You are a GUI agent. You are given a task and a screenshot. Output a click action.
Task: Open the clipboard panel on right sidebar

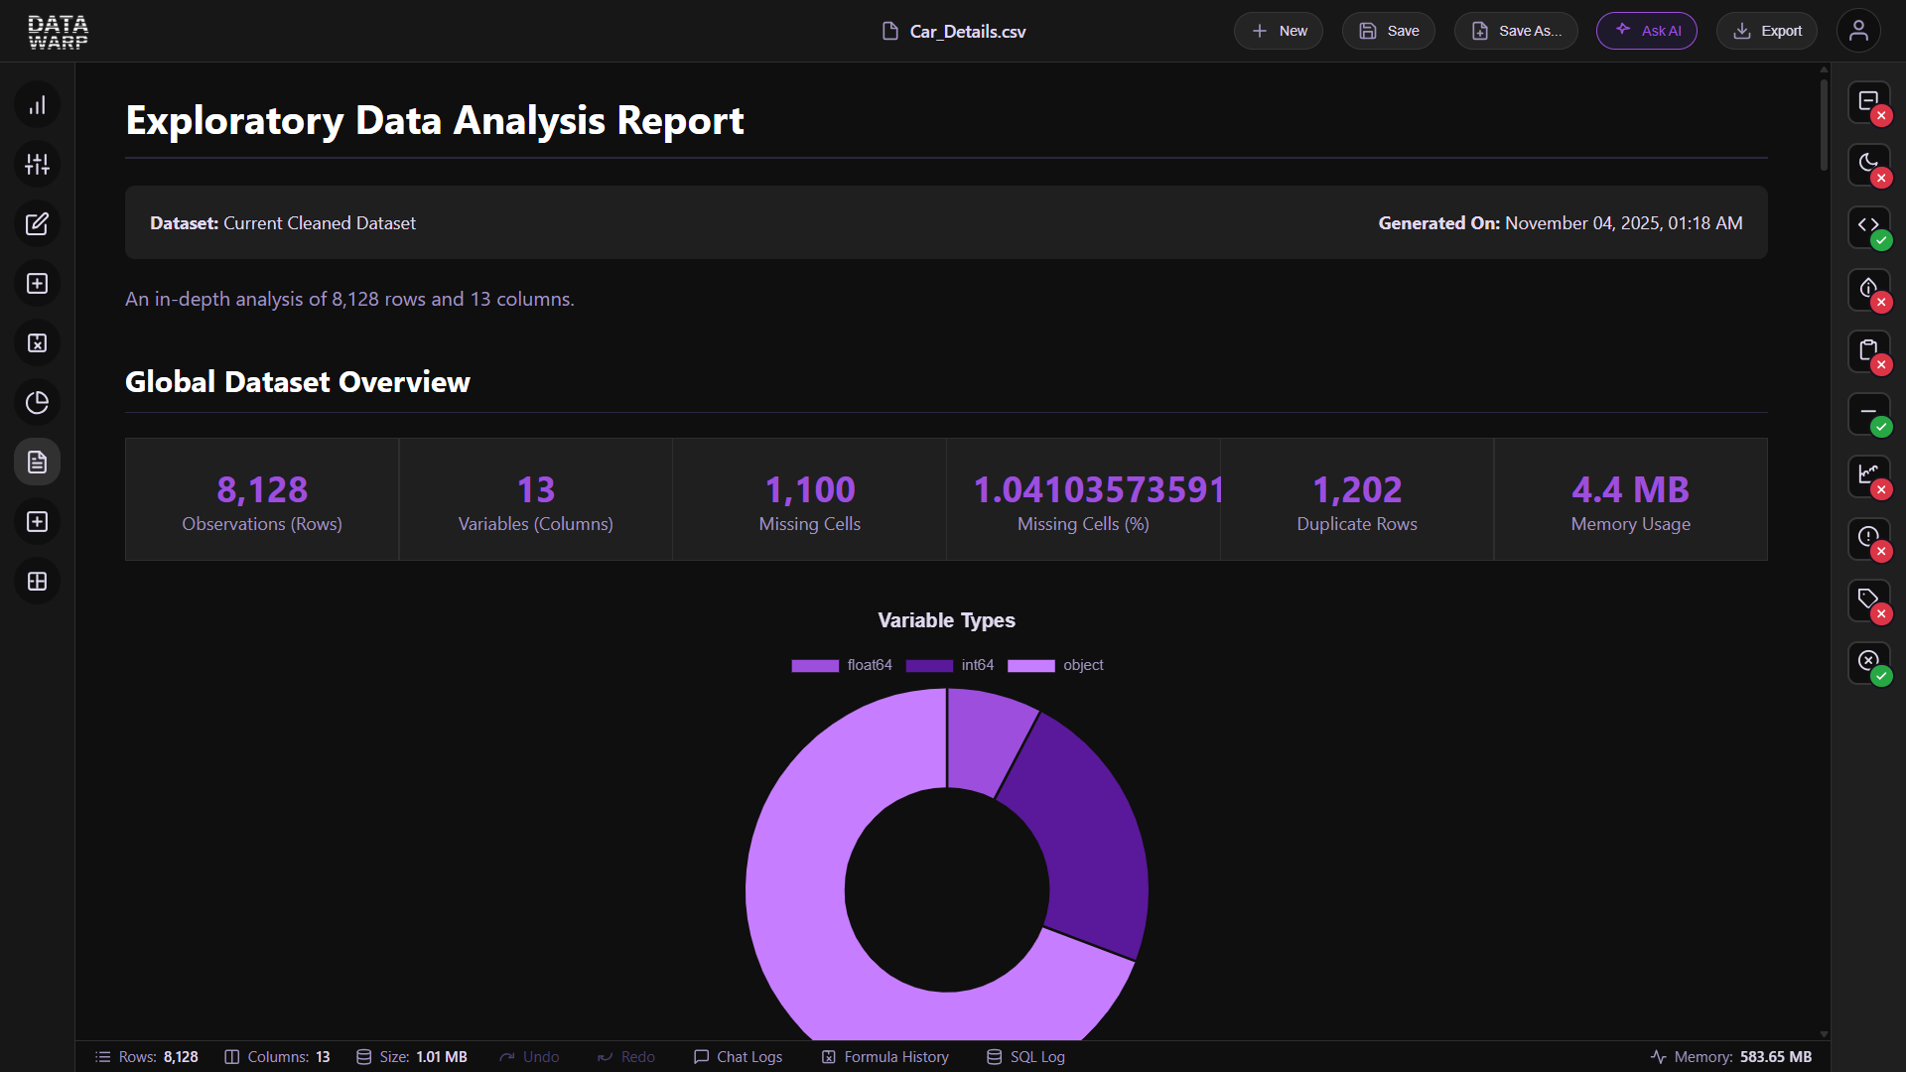(1868, 350)
